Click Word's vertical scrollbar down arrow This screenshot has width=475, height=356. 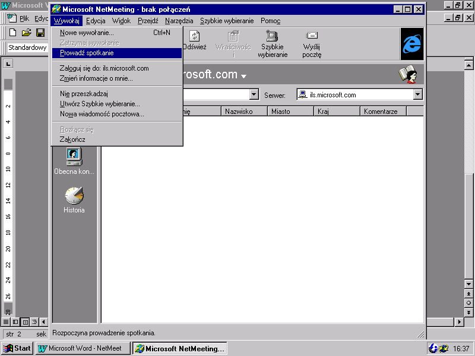click(468, 284)
